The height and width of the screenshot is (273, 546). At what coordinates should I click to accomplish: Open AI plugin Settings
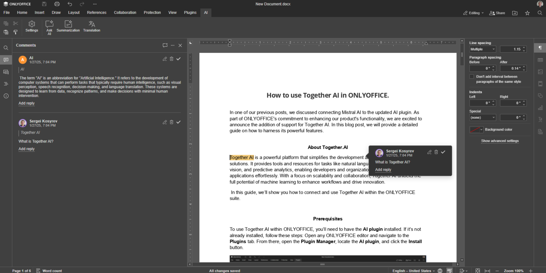(x=32, y=26)
